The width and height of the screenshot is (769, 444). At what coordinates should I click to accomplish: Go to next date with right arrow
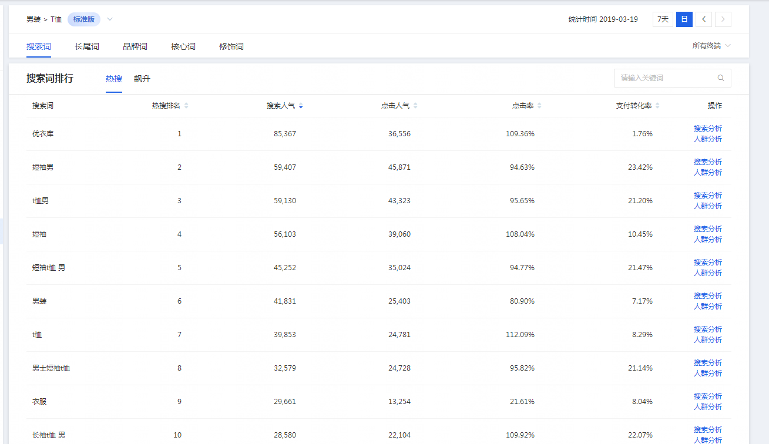click(x=723, y=19)
